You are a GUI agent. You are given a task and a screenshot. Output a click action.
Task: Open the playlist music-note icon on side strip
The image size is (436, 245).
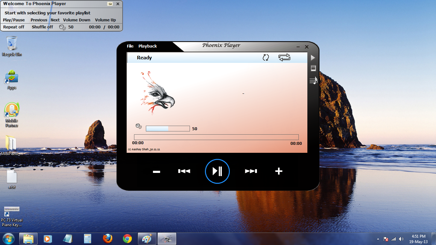pyautogui.click(x=313, y=81)
